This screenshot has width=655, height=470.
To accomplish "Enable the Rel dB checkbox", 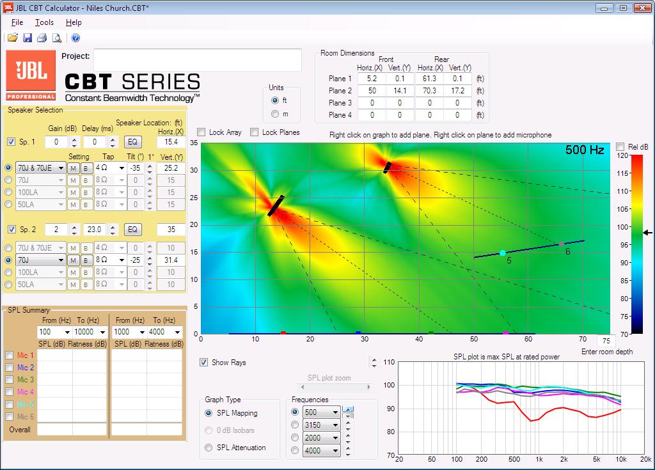I will (620, 146).
